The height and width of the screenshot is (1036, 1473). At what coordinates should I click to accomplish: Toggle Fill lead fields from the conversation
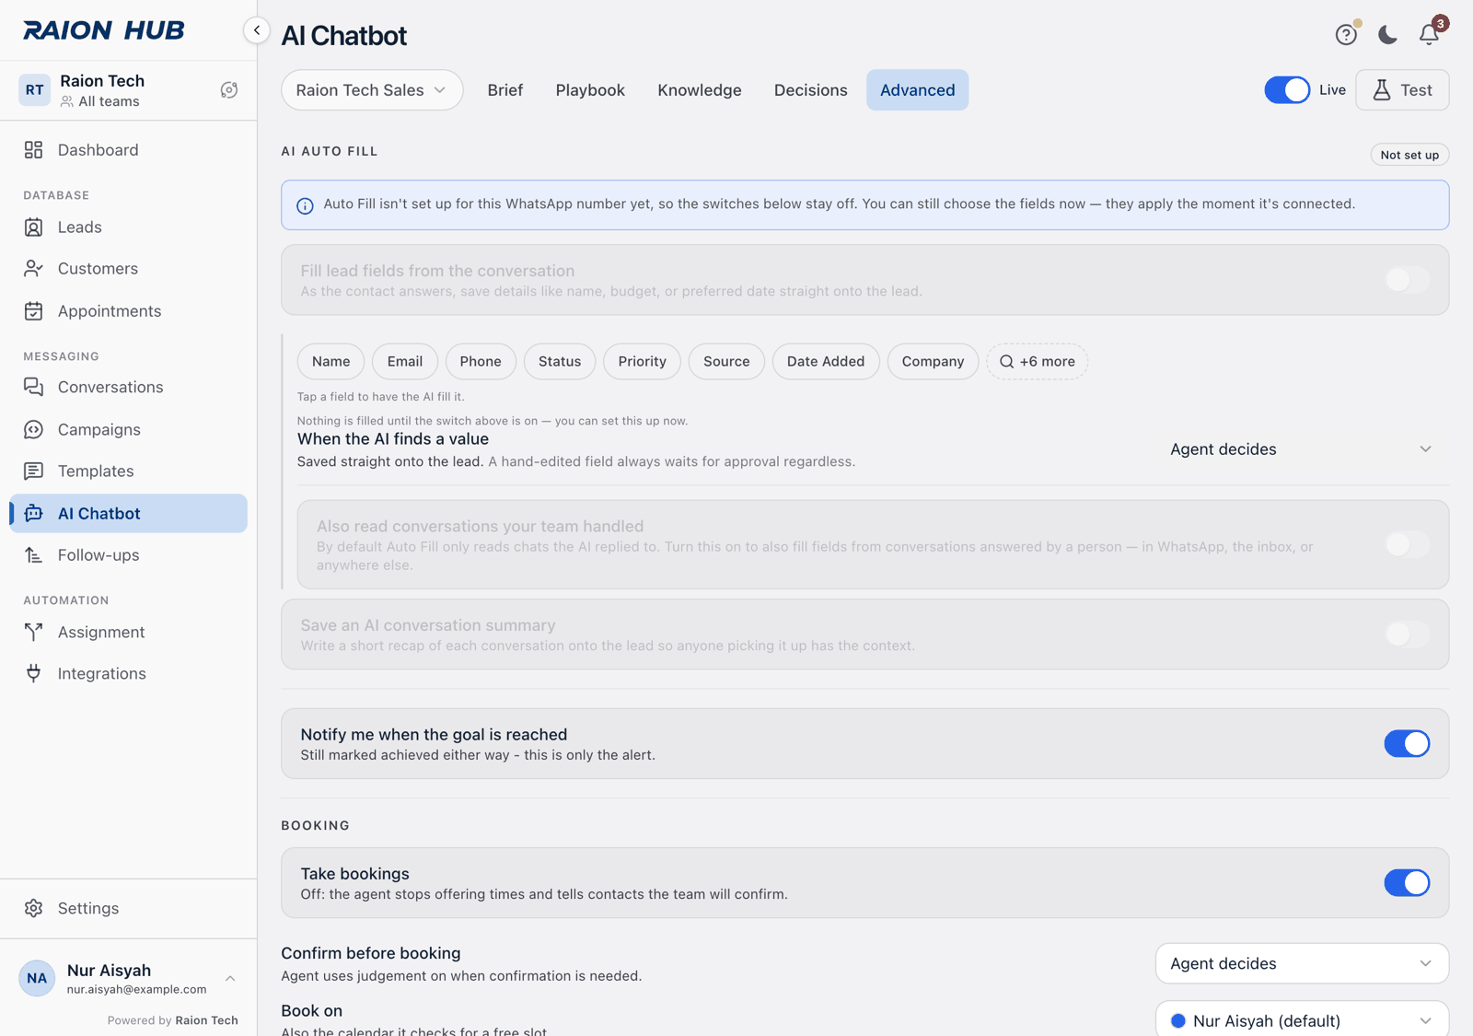[x=1407, y=280]
